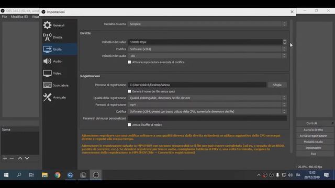Click the Dirette antenna icon
The image size is (335, 188).
click(x=47, y=37)
